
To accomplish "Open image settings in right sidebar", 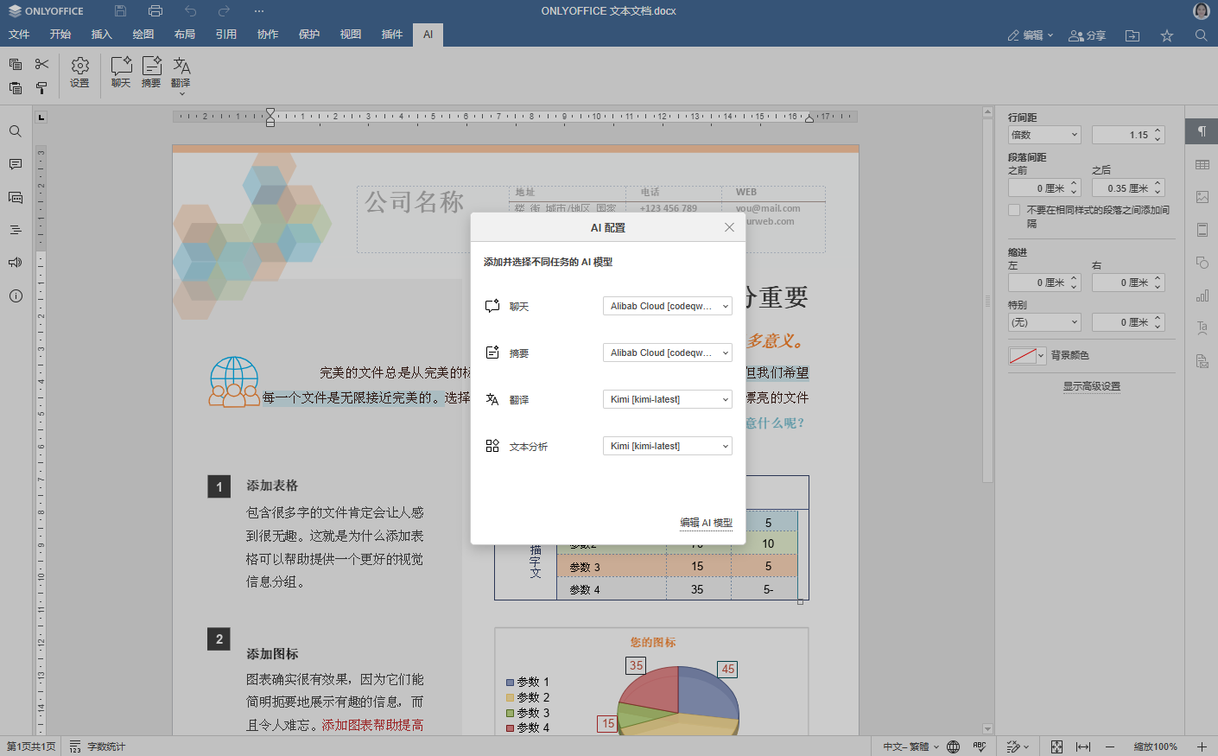I will [x=1202, y=197].
